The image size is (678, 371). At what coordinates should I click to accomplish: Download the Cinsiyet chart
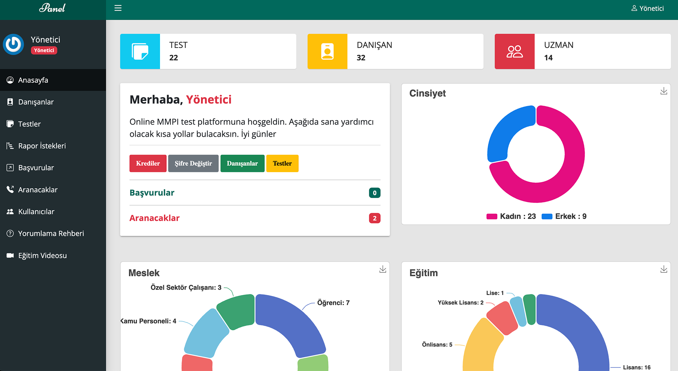click(664, 91)
